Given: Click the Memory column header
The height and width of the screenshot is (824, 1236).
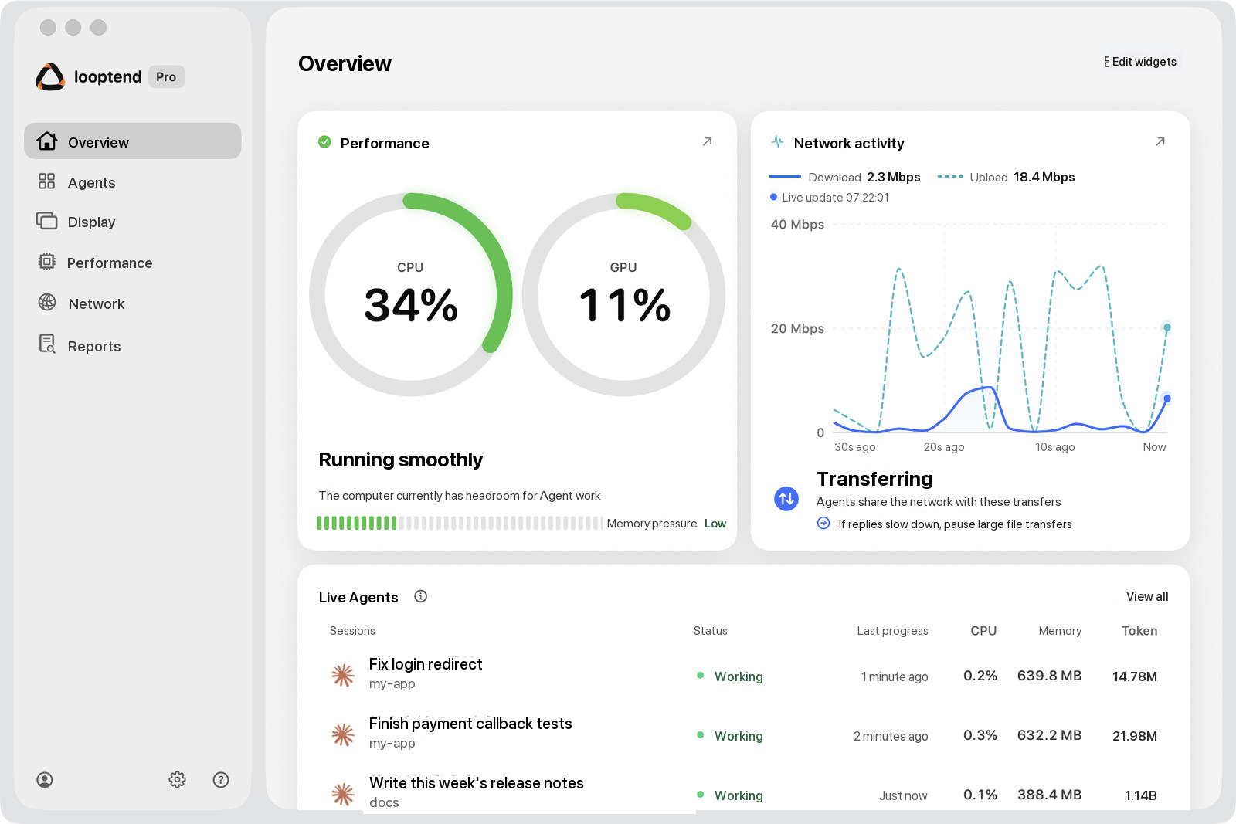Looking at the screenshot, I should click(1060, 631).
